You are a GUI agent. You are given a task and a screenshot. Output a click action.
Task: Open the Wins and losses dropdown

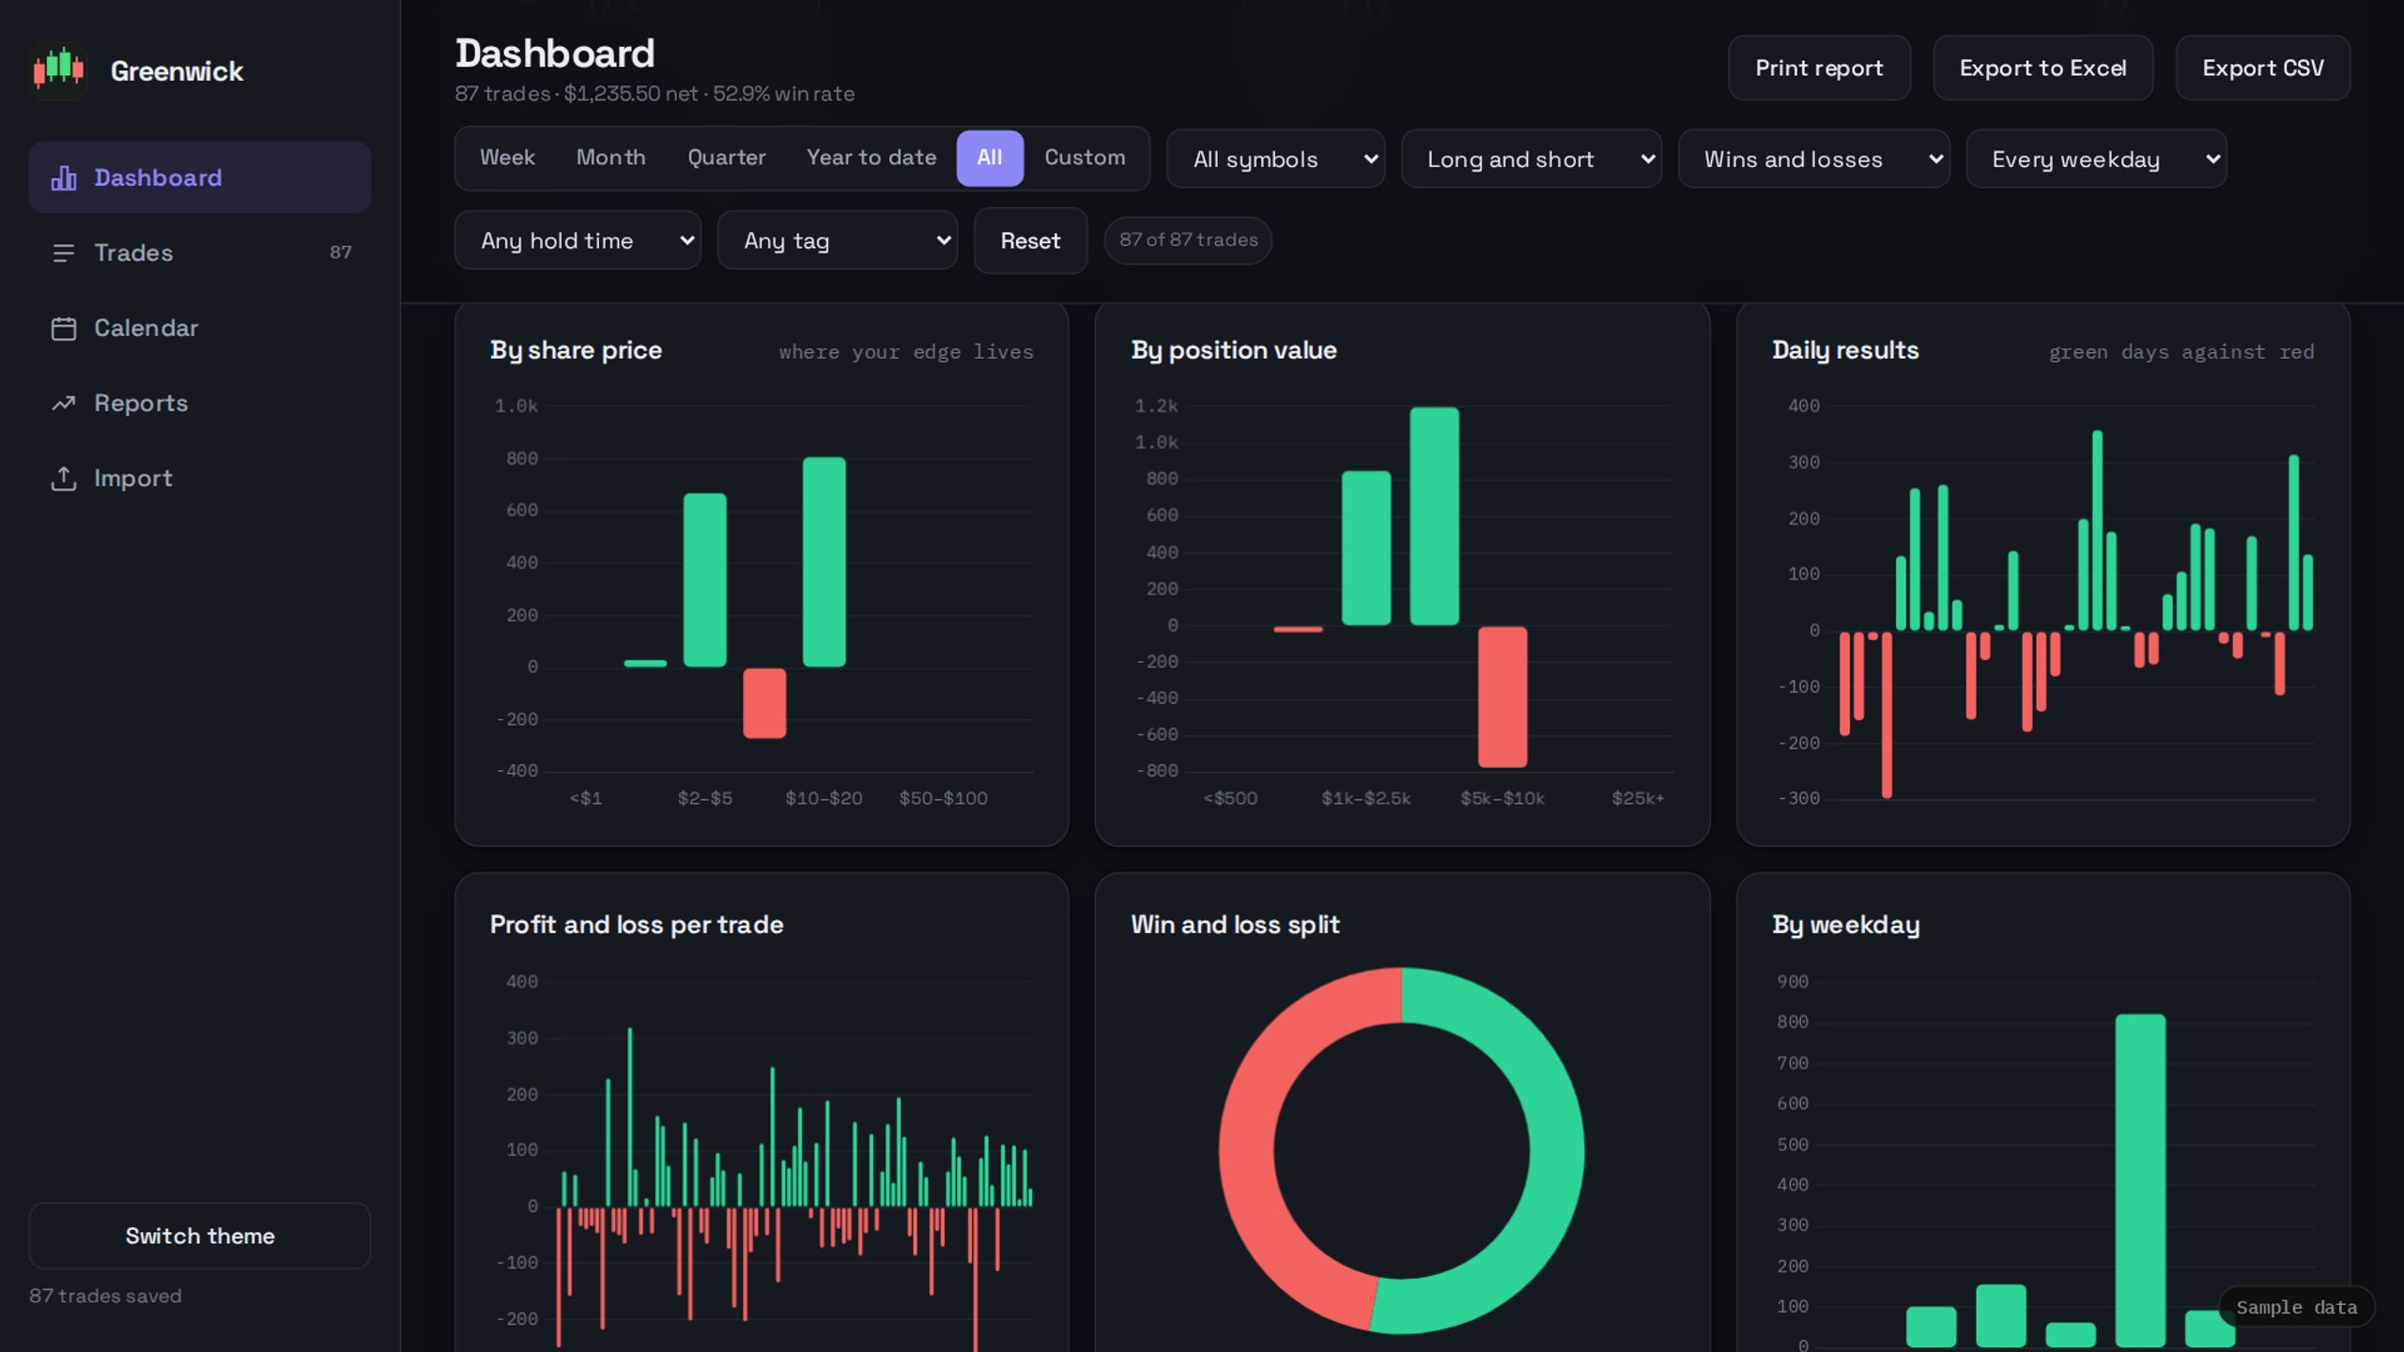(1813, 159)
